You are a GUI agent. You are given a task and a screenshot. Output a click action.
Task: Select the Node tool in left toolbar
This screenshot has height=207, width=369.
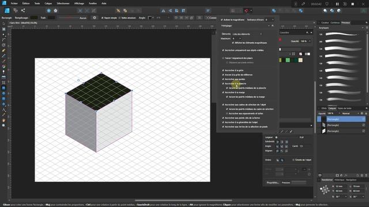tap(3, 34)
